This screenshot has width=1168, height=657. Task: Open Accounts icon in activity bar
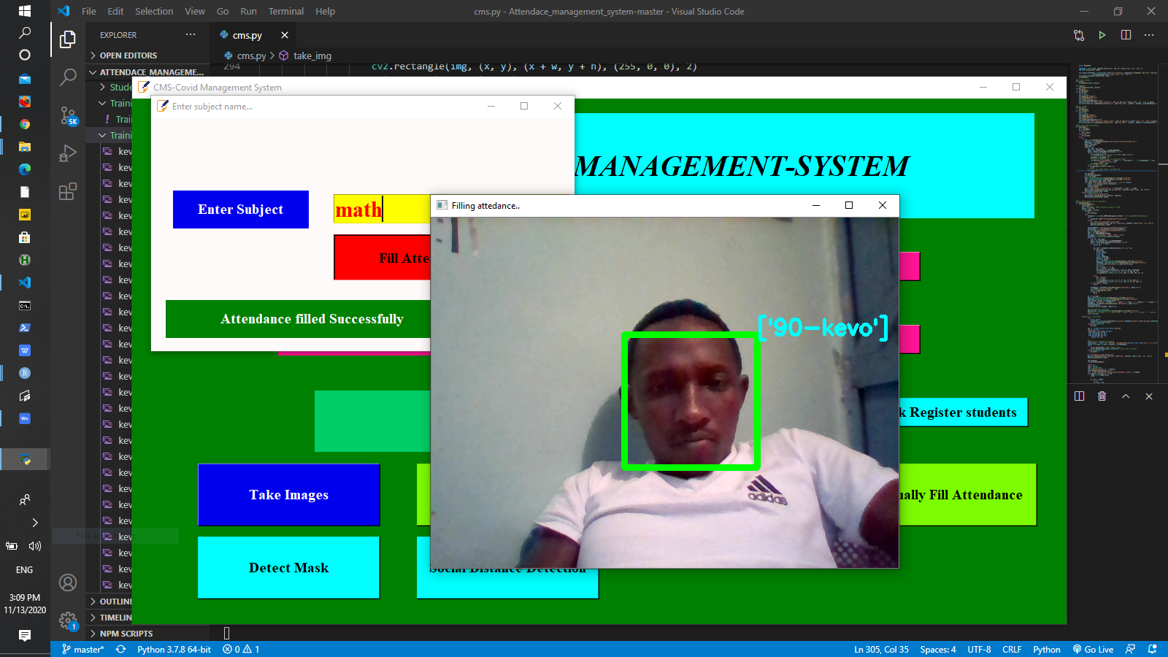68,583
